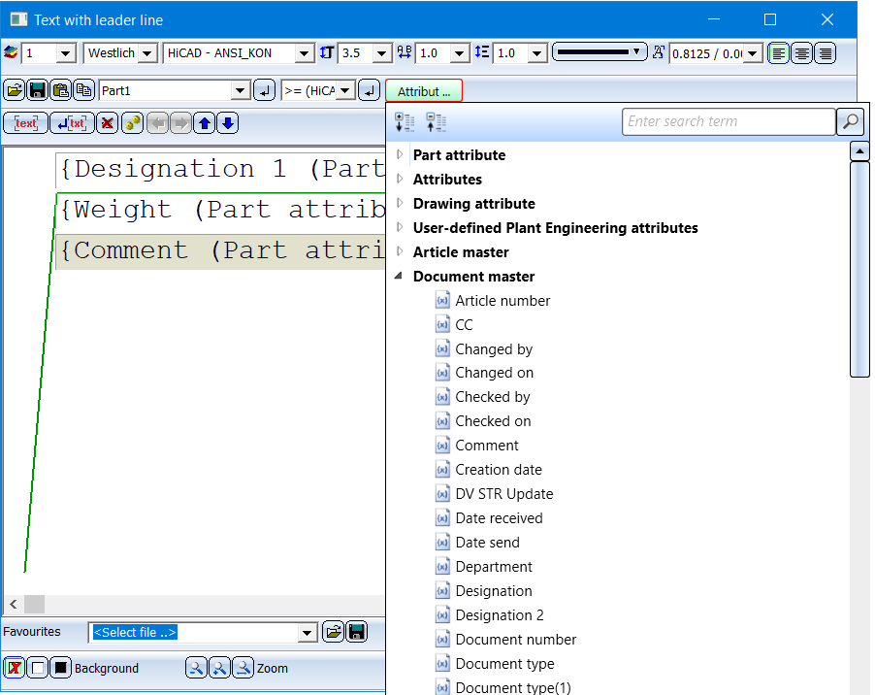Click the Attribut ... button
Screen dimensions: 875x695
point(424,91)
